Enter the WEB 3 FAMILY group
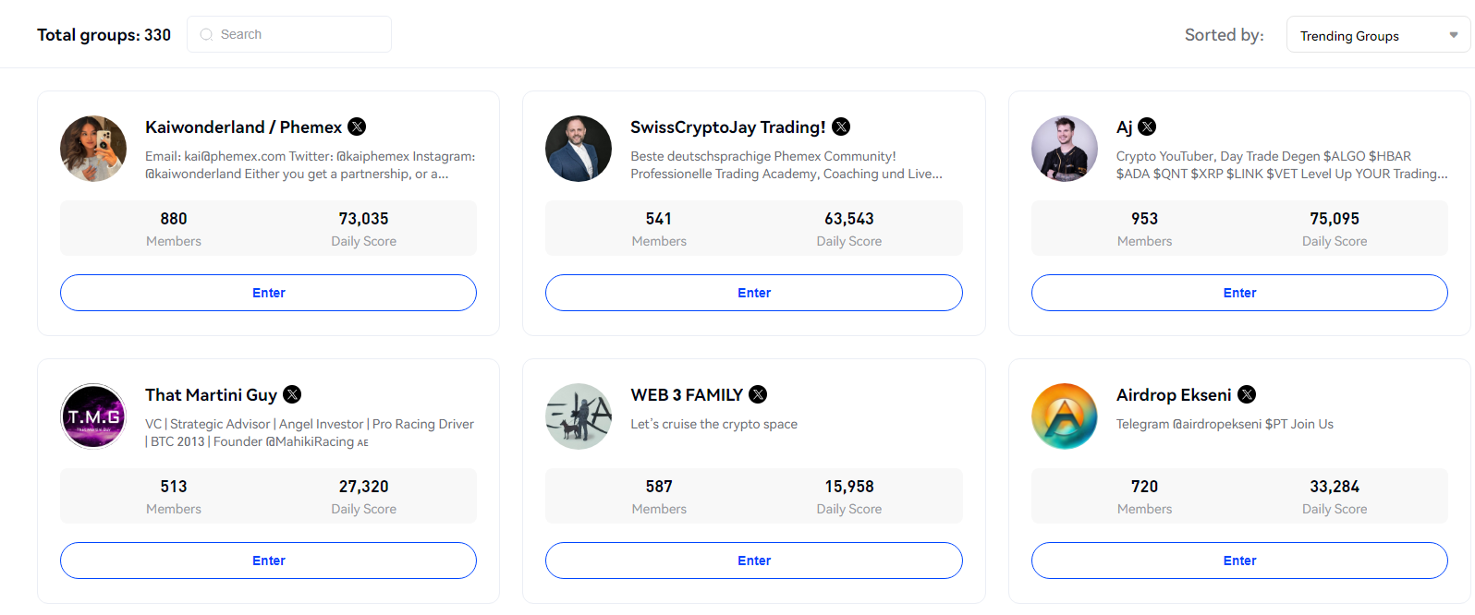Viewport: 1475px width, 615px height. point(754,560)
